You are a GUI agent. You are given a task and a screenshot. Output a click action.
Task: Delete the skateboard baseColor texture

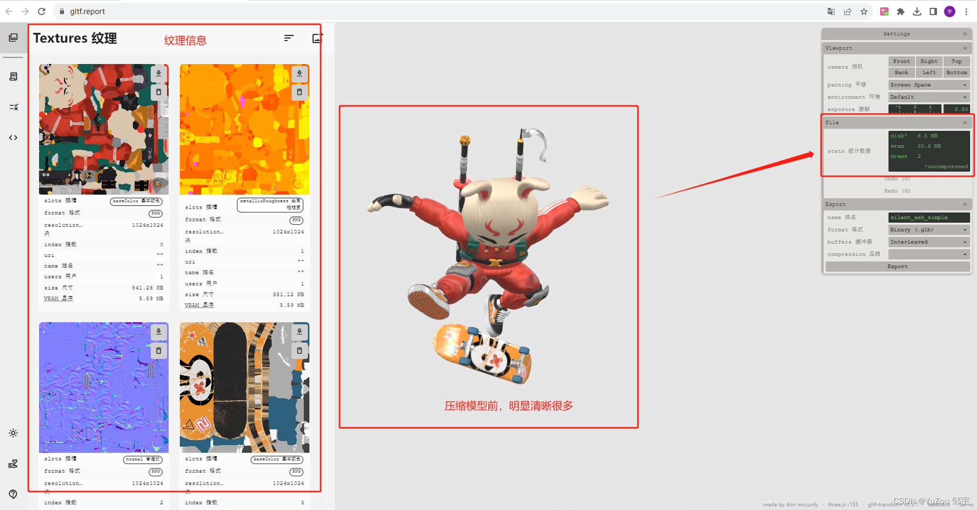pos(299,351)
